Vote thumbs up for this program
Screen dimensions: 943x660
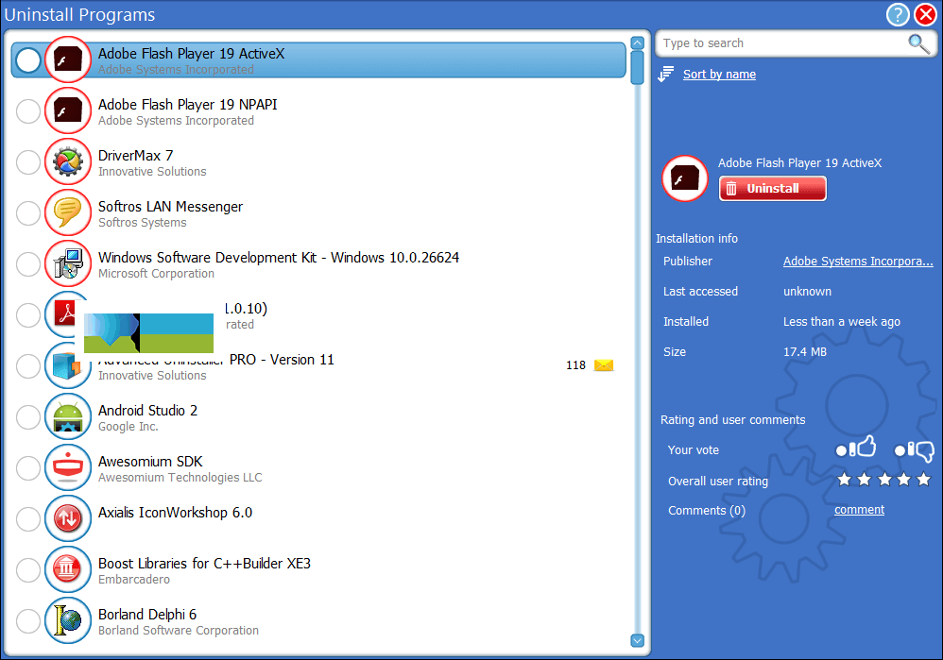point(857,449)
